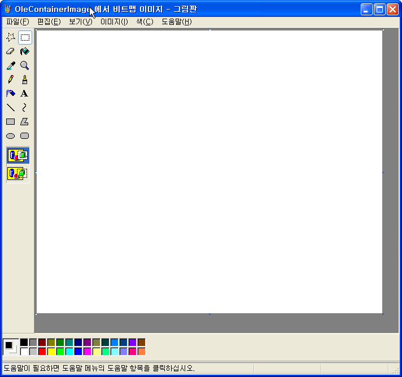This screenshot has width=402, height=377.
Task: Pick the bright blue color swatch
Action: [x=78, y=352]
